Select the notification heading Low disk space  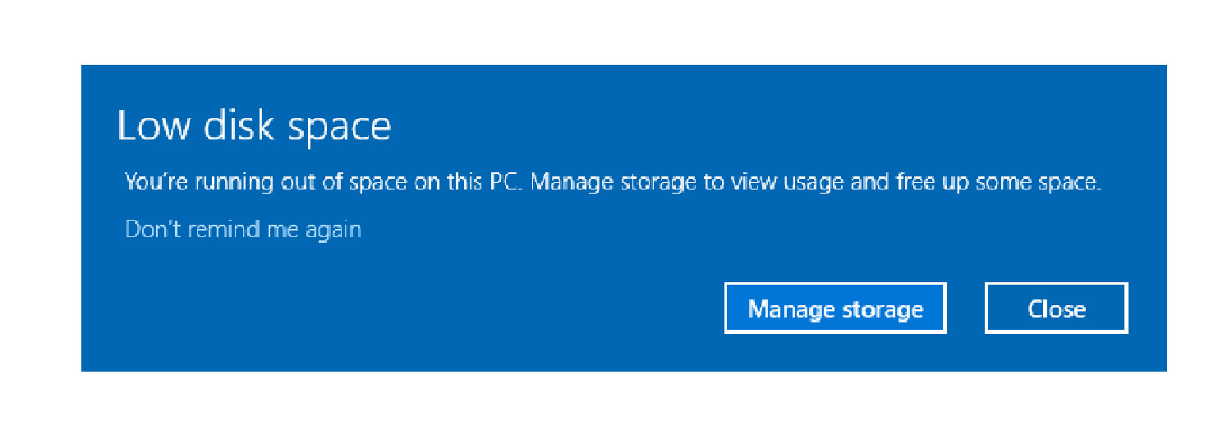coord(254,126)
